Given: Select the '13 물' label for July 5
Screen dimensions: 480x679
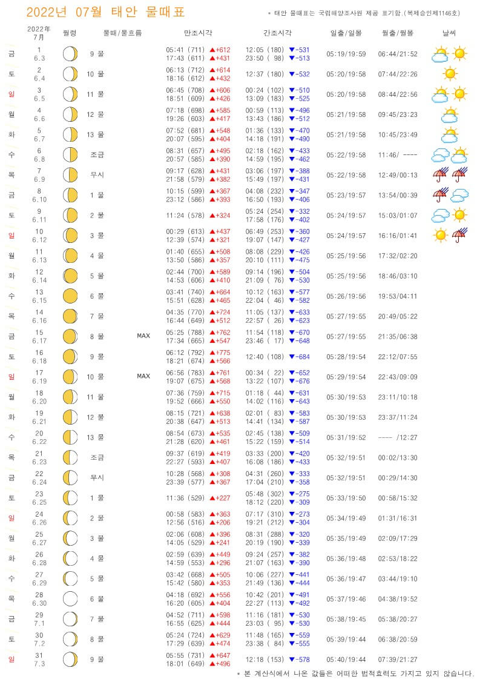Looking at the screenshot, I should [x=95, y=134].
